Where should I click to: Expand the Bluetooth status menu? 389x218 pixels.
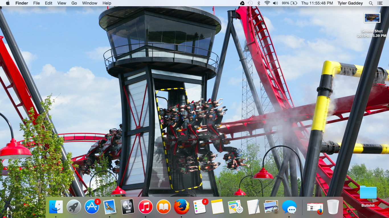[x=259, y=3]
